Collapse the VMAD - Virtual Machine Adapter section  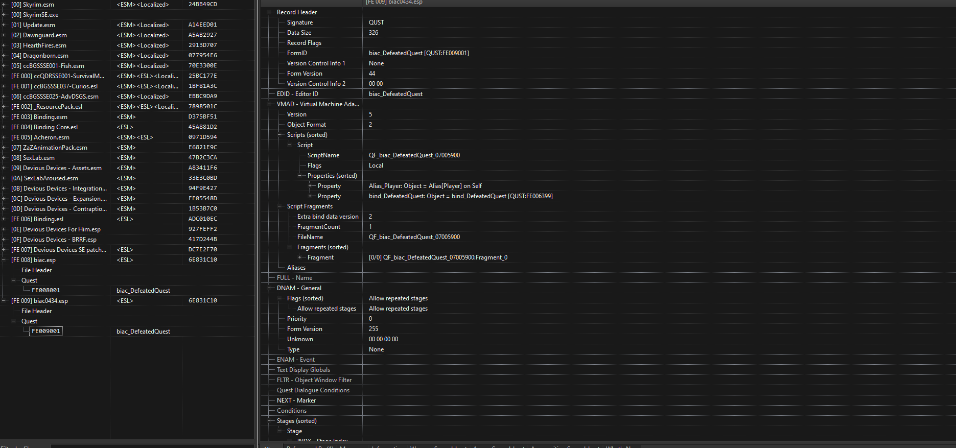coord(270,104)
